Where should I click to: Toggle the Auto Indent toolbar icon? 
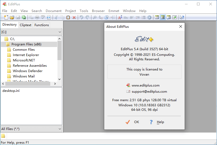138,17
